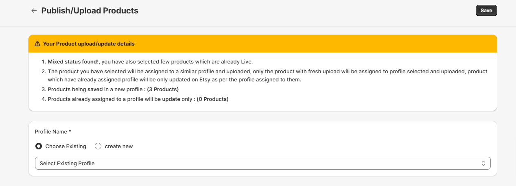Select the create new radio button
Screen dimensions: 516x186
(98, 146)
